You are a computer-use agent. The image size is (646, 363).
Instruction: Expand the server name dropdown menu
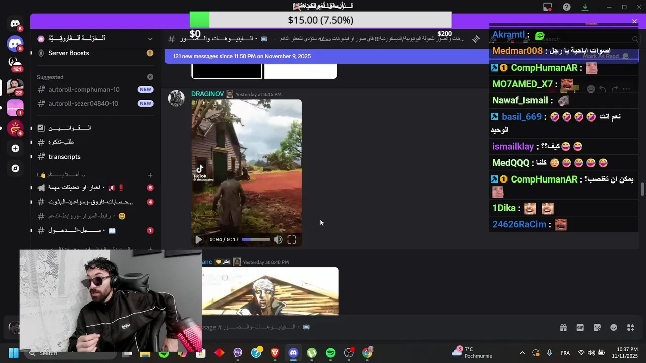150,39
